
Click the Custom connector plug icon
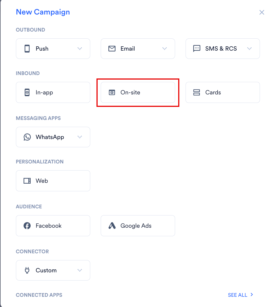[x=27, y=270]
